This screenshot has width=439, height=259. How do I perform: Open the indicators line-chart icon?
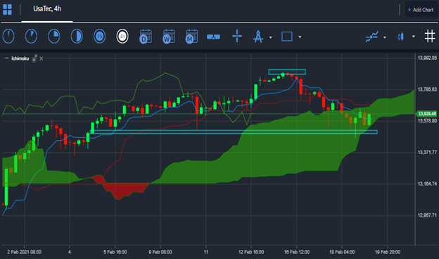coord(372,37)
